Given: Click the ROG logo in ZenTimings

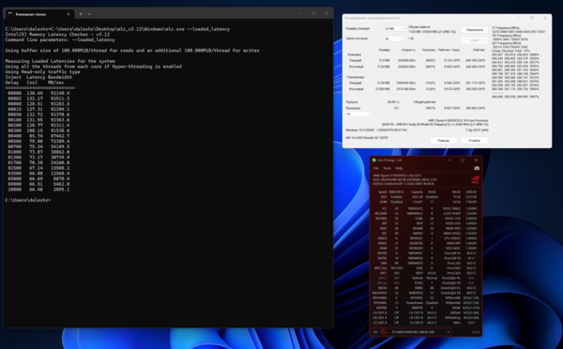Looking at the screenshot, I should pyautogui.click(x=475, y=179).
